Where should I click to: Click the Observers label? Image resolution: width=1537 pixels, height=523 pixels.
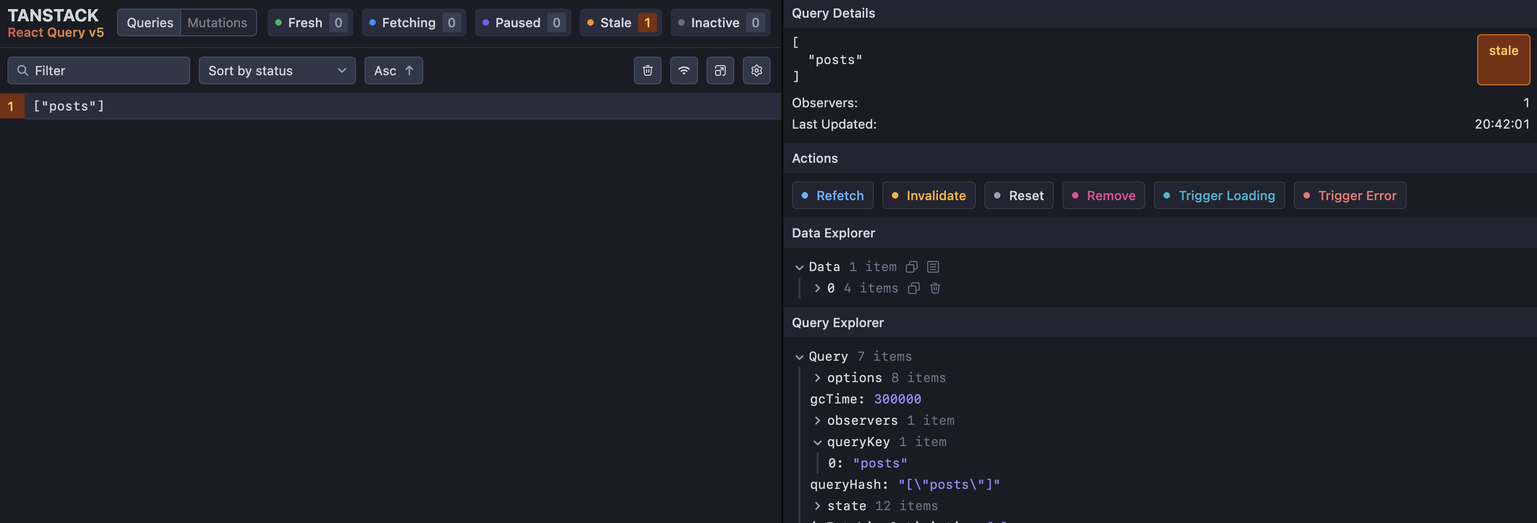coord(825,102)
